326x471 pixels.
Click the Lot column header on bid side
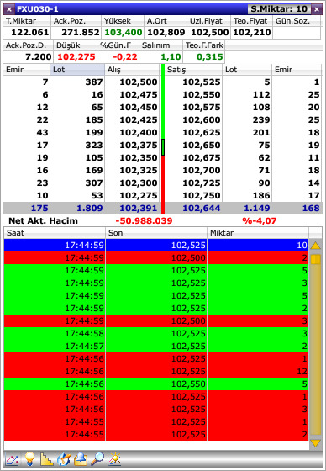[77, 70]
